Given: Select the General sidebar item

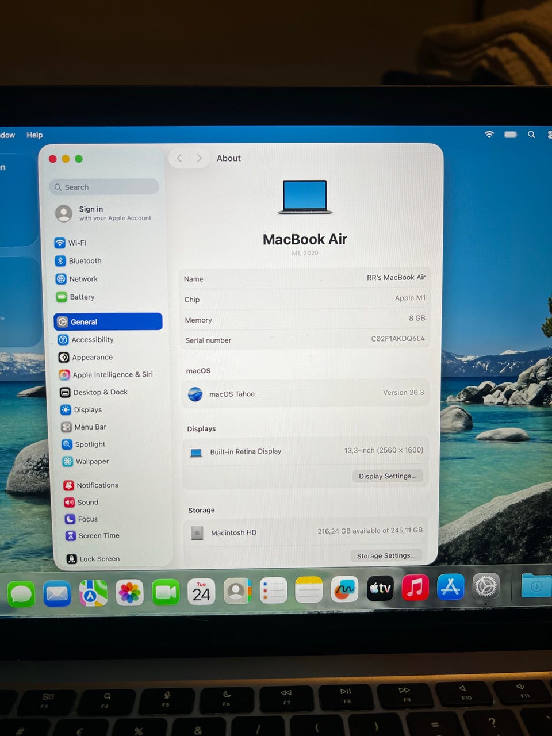Looking at the screenshot, I should 108,321.
